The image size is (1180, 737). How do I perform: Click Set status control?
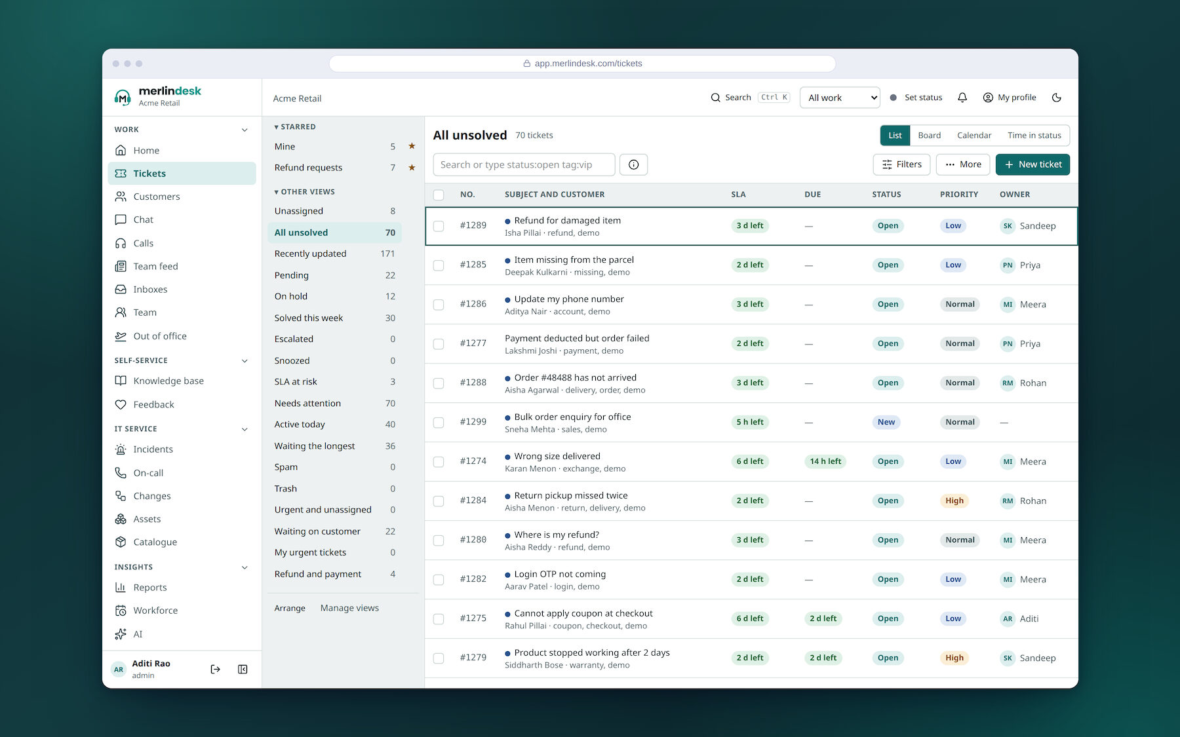(916, 98)
